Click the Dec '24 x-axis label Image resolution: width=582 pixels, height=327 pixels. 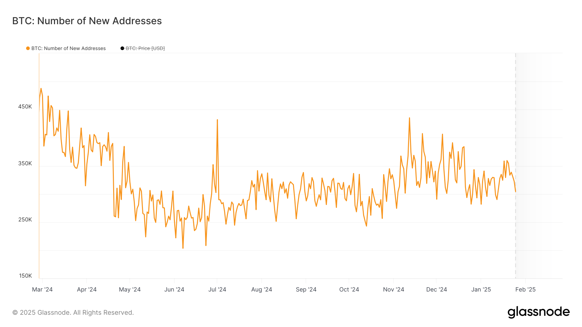pyautogui.click(x=436, y=290)
